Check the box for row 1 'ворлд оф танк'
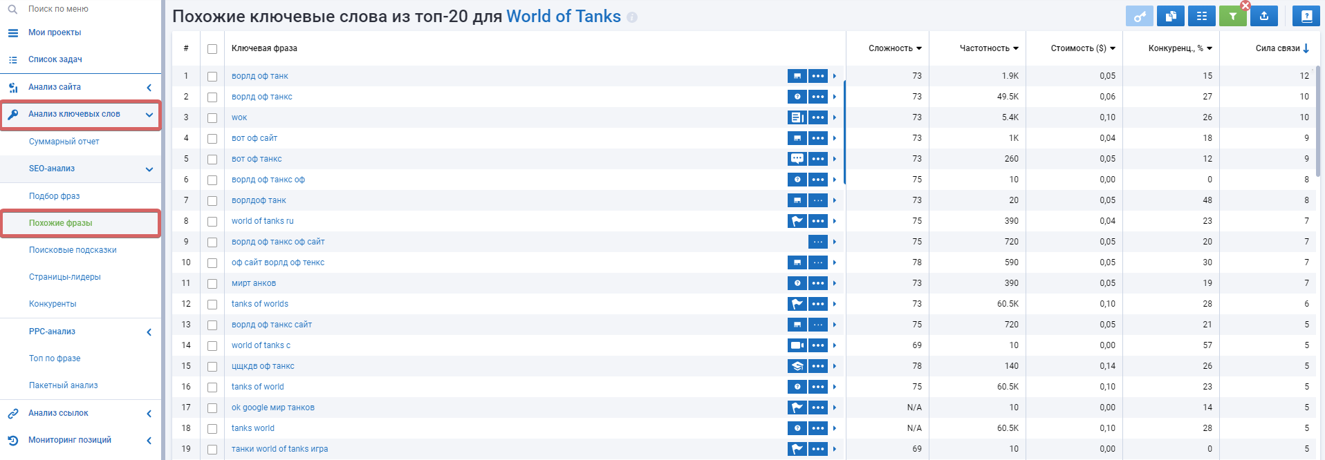Viewport: 1325px width, 460px height. point(212,77)
